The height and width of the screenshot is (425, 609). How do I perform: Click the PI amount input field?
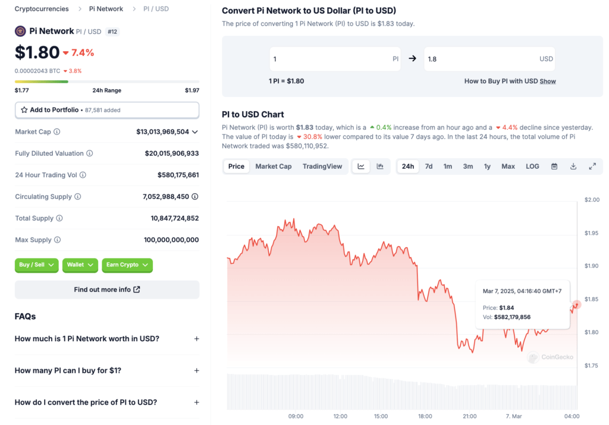point(335,59)
